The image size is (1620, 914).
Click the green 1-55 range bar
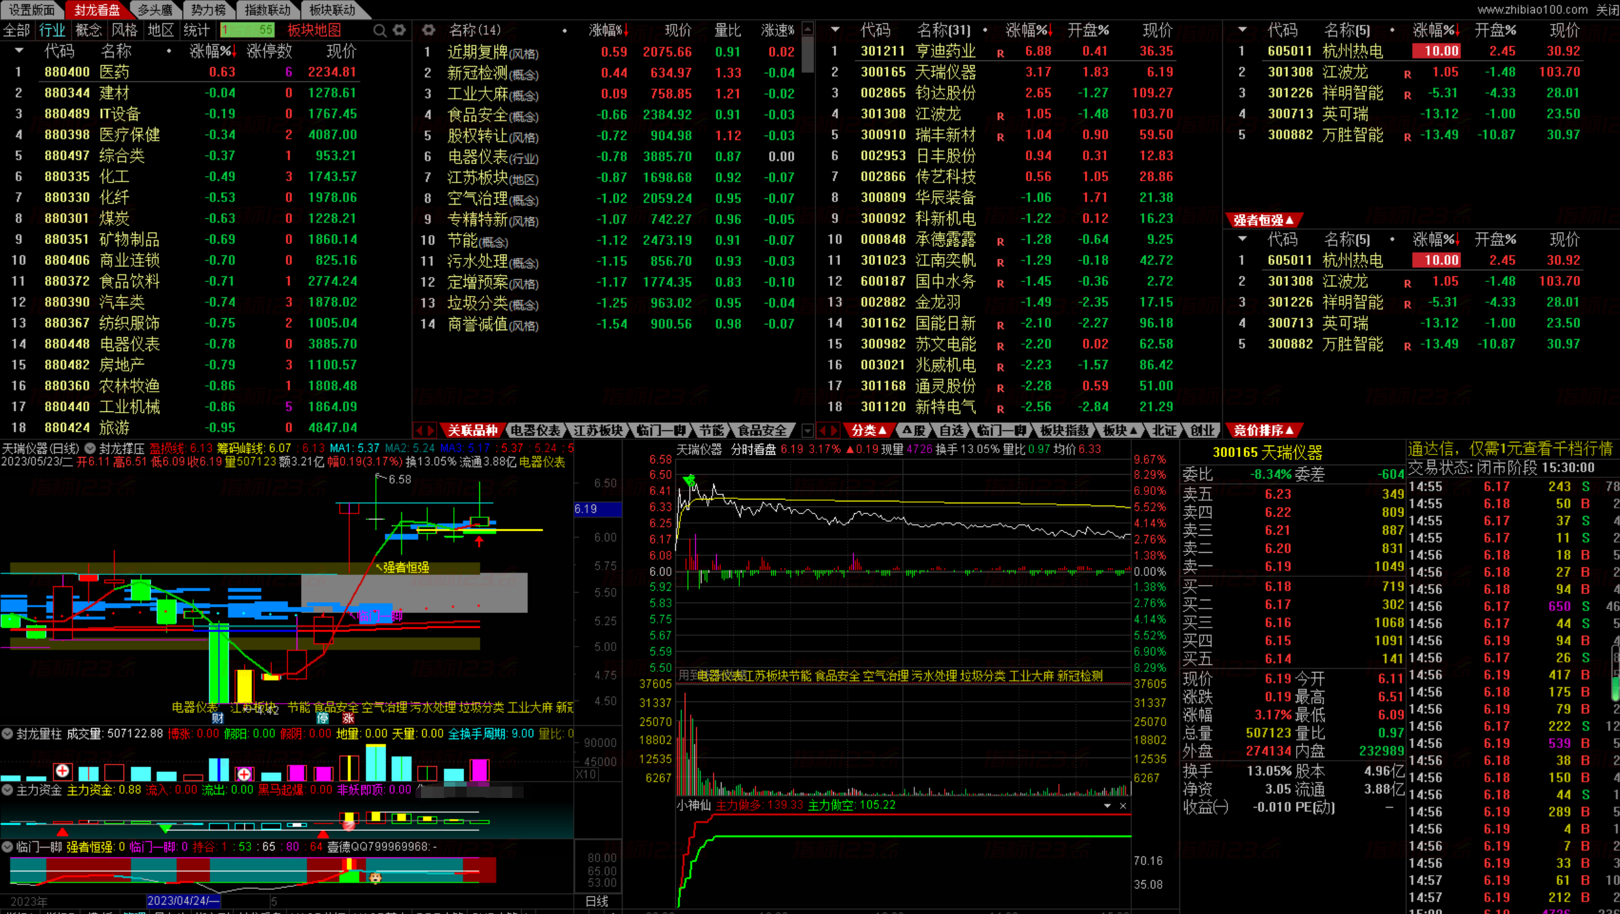coord(247,30)
